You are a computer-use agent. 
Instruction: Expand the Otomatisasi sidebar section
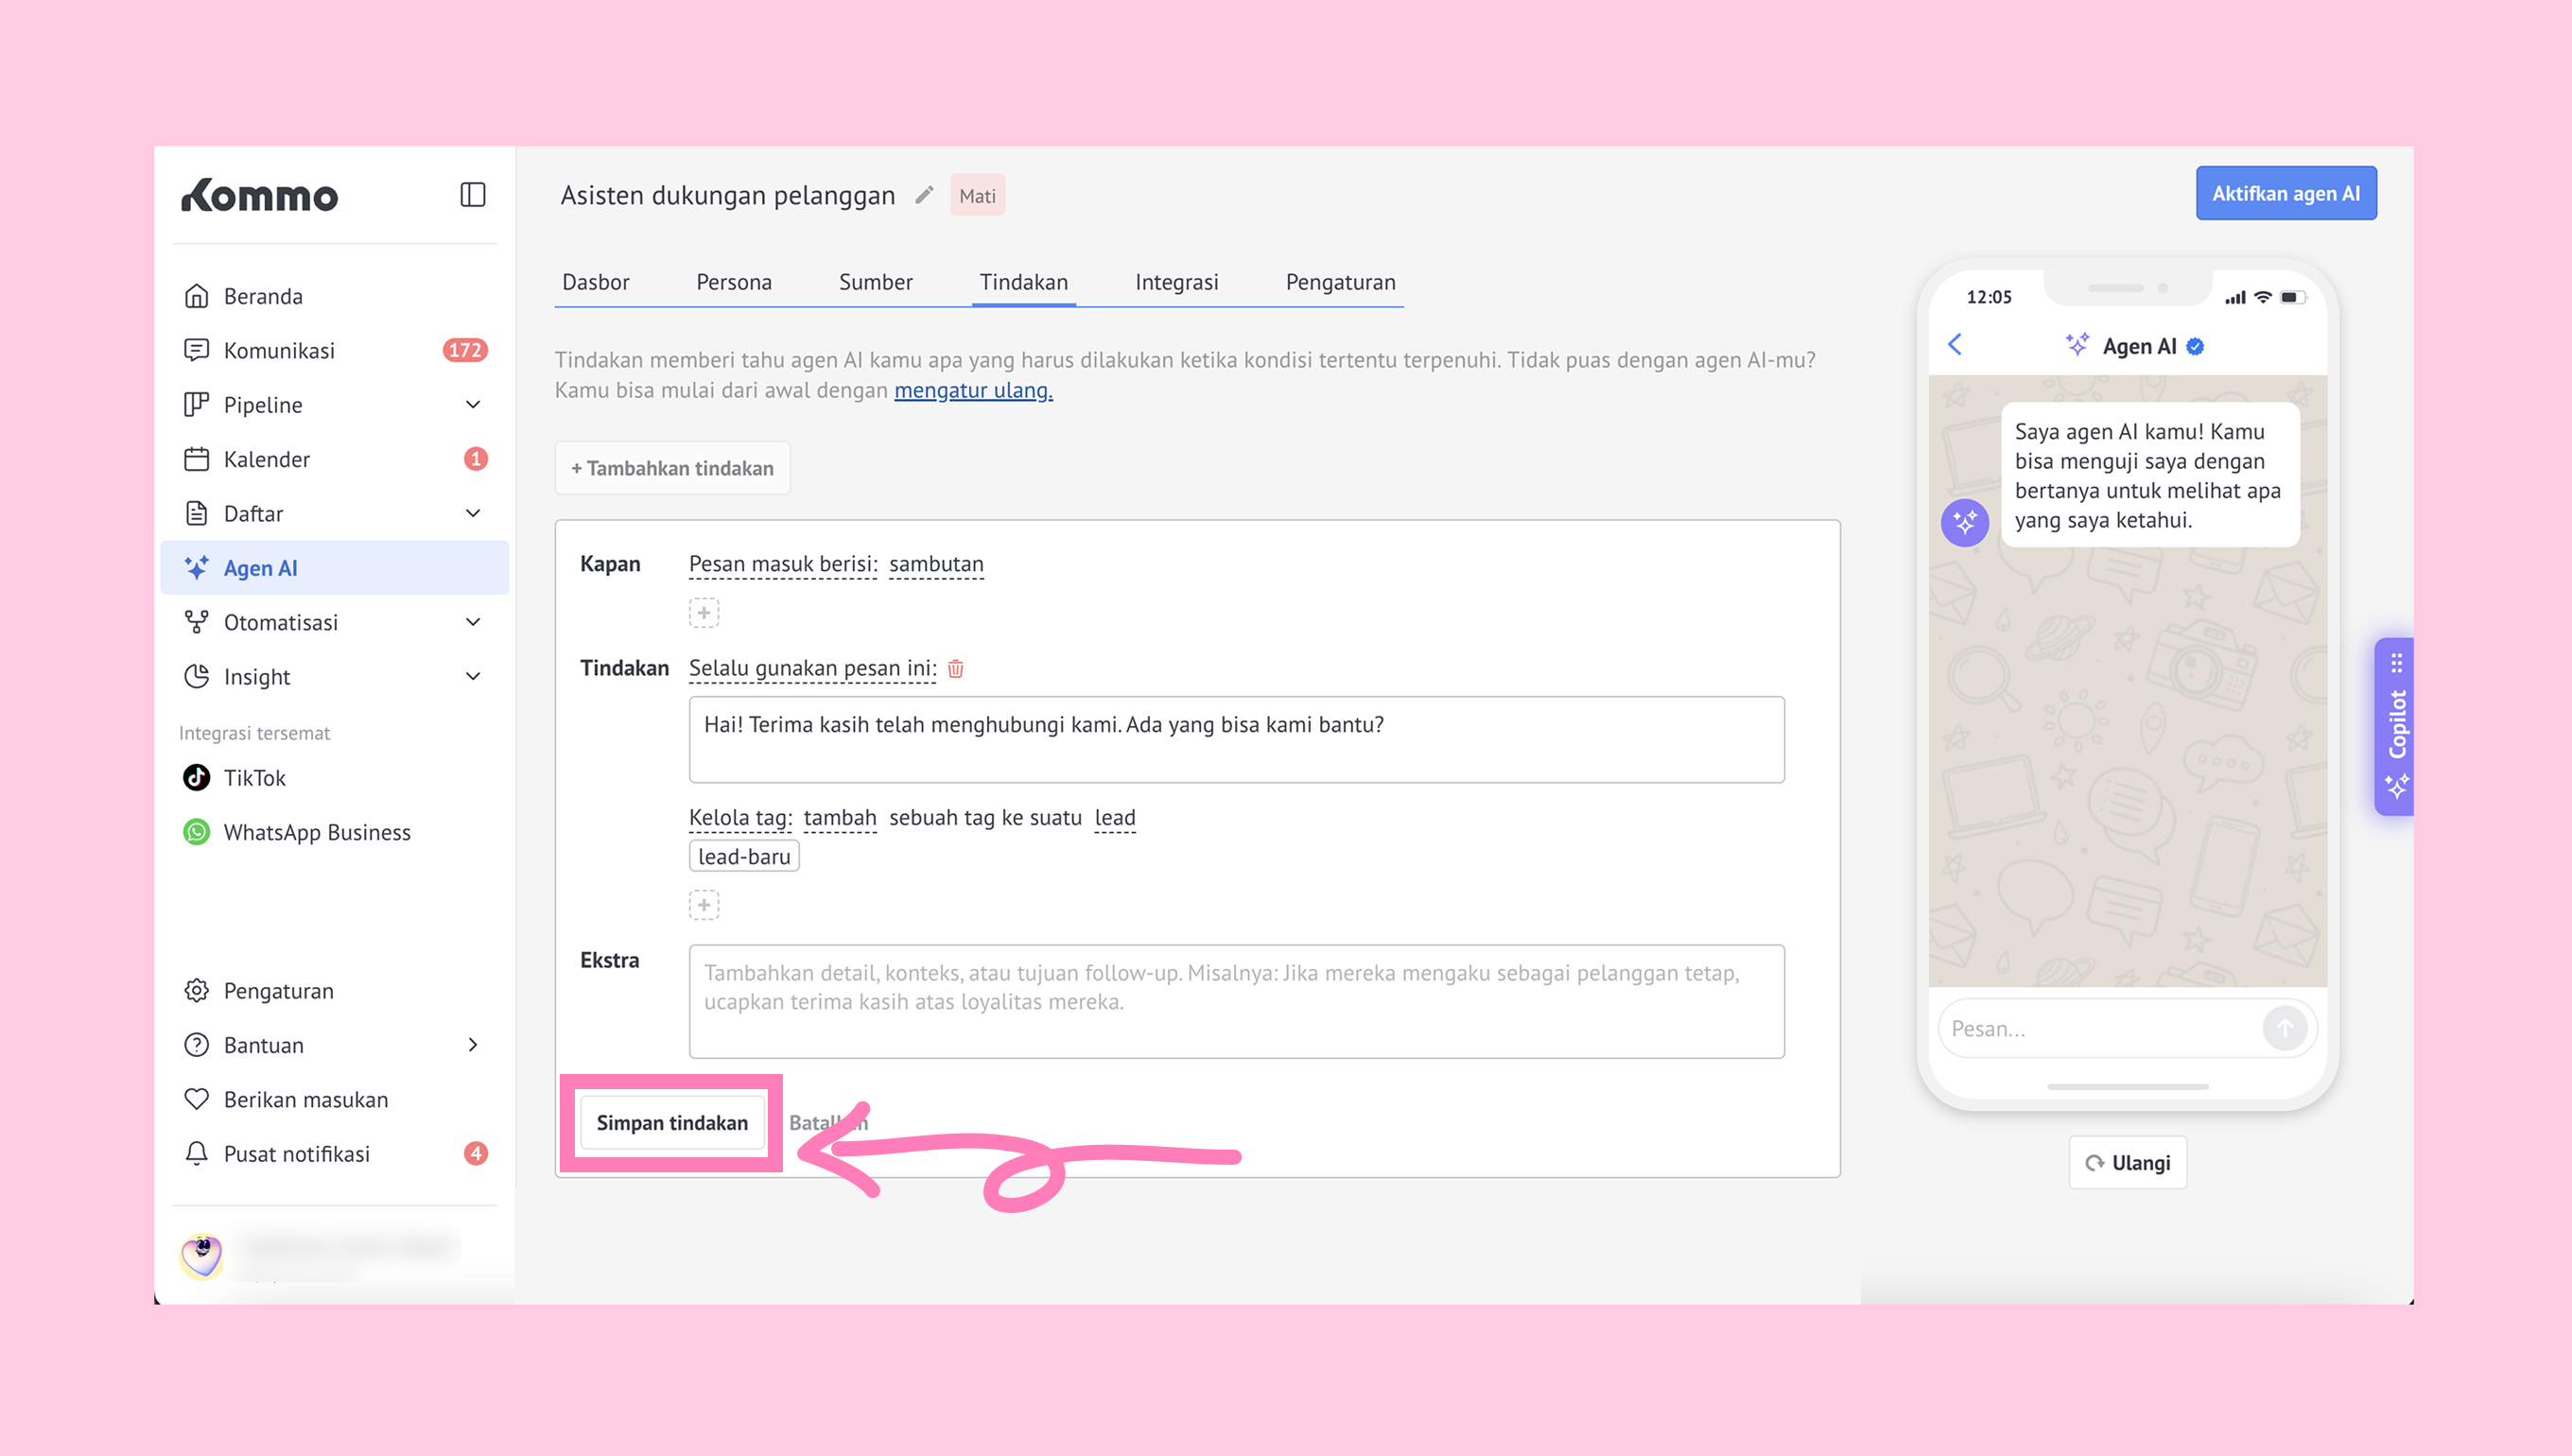(473, 622)
